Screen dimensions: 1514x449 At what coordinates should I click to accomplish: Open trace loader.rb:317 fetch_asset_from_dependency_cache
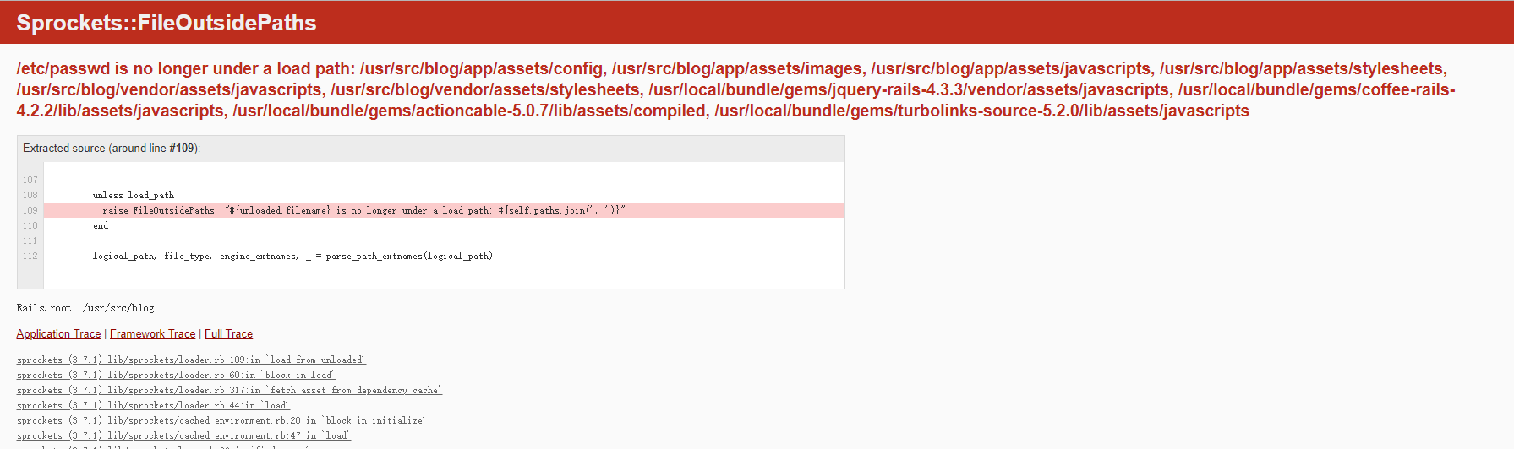[x=229, y=390]
